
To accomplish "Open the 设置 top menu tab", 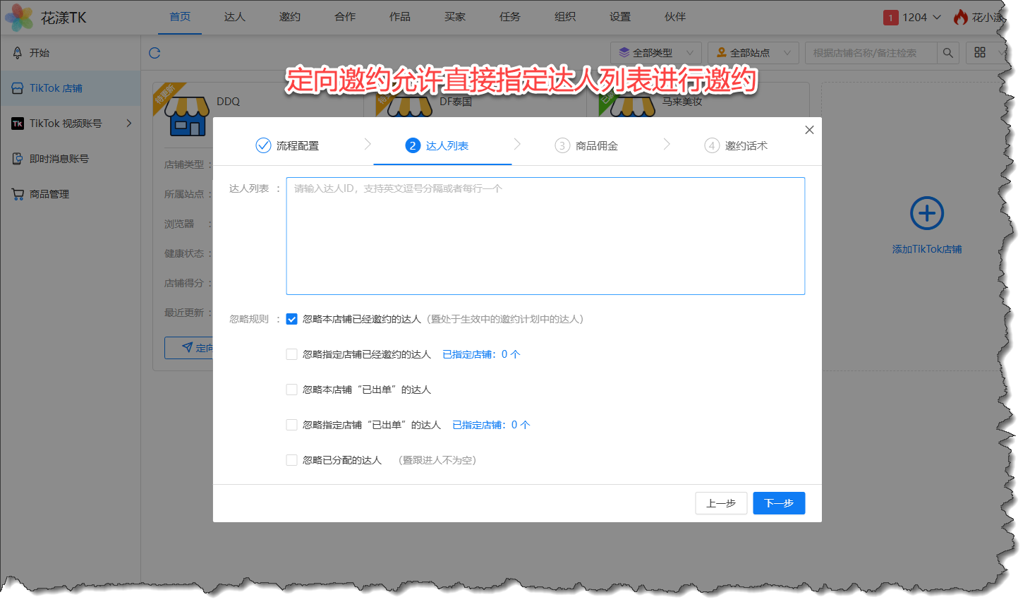I will point(619,17).
